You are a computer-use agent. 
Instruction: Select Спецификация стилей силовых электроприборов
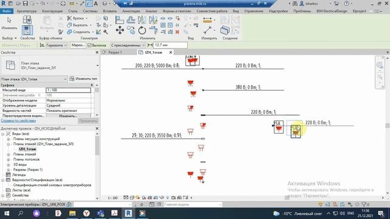pyautogui.click(x=52, y=185)
